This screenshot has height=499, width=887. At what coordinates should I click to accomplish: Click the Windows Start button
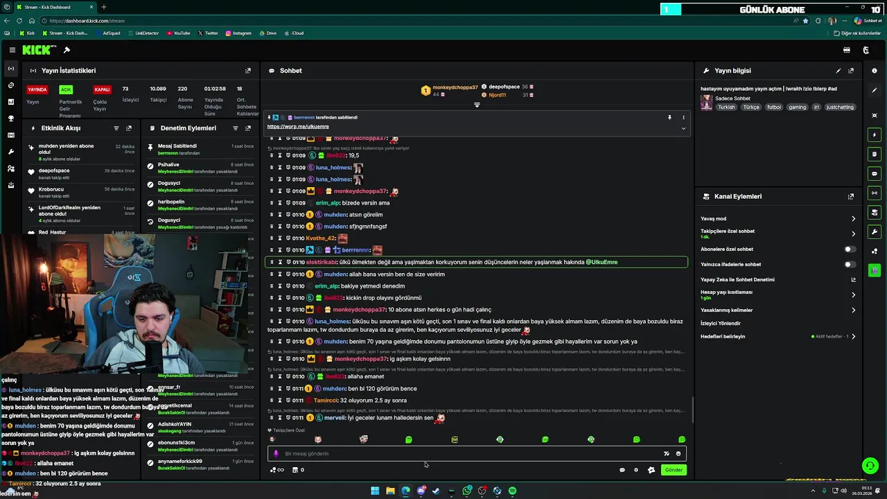[x=375, y=491]
